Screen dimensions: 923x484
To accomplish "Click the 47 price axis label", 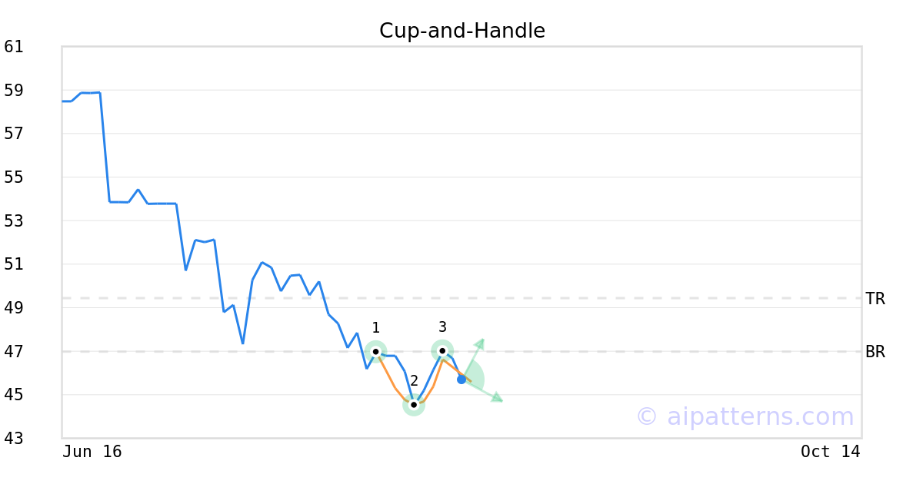I will tap(14, 352).
